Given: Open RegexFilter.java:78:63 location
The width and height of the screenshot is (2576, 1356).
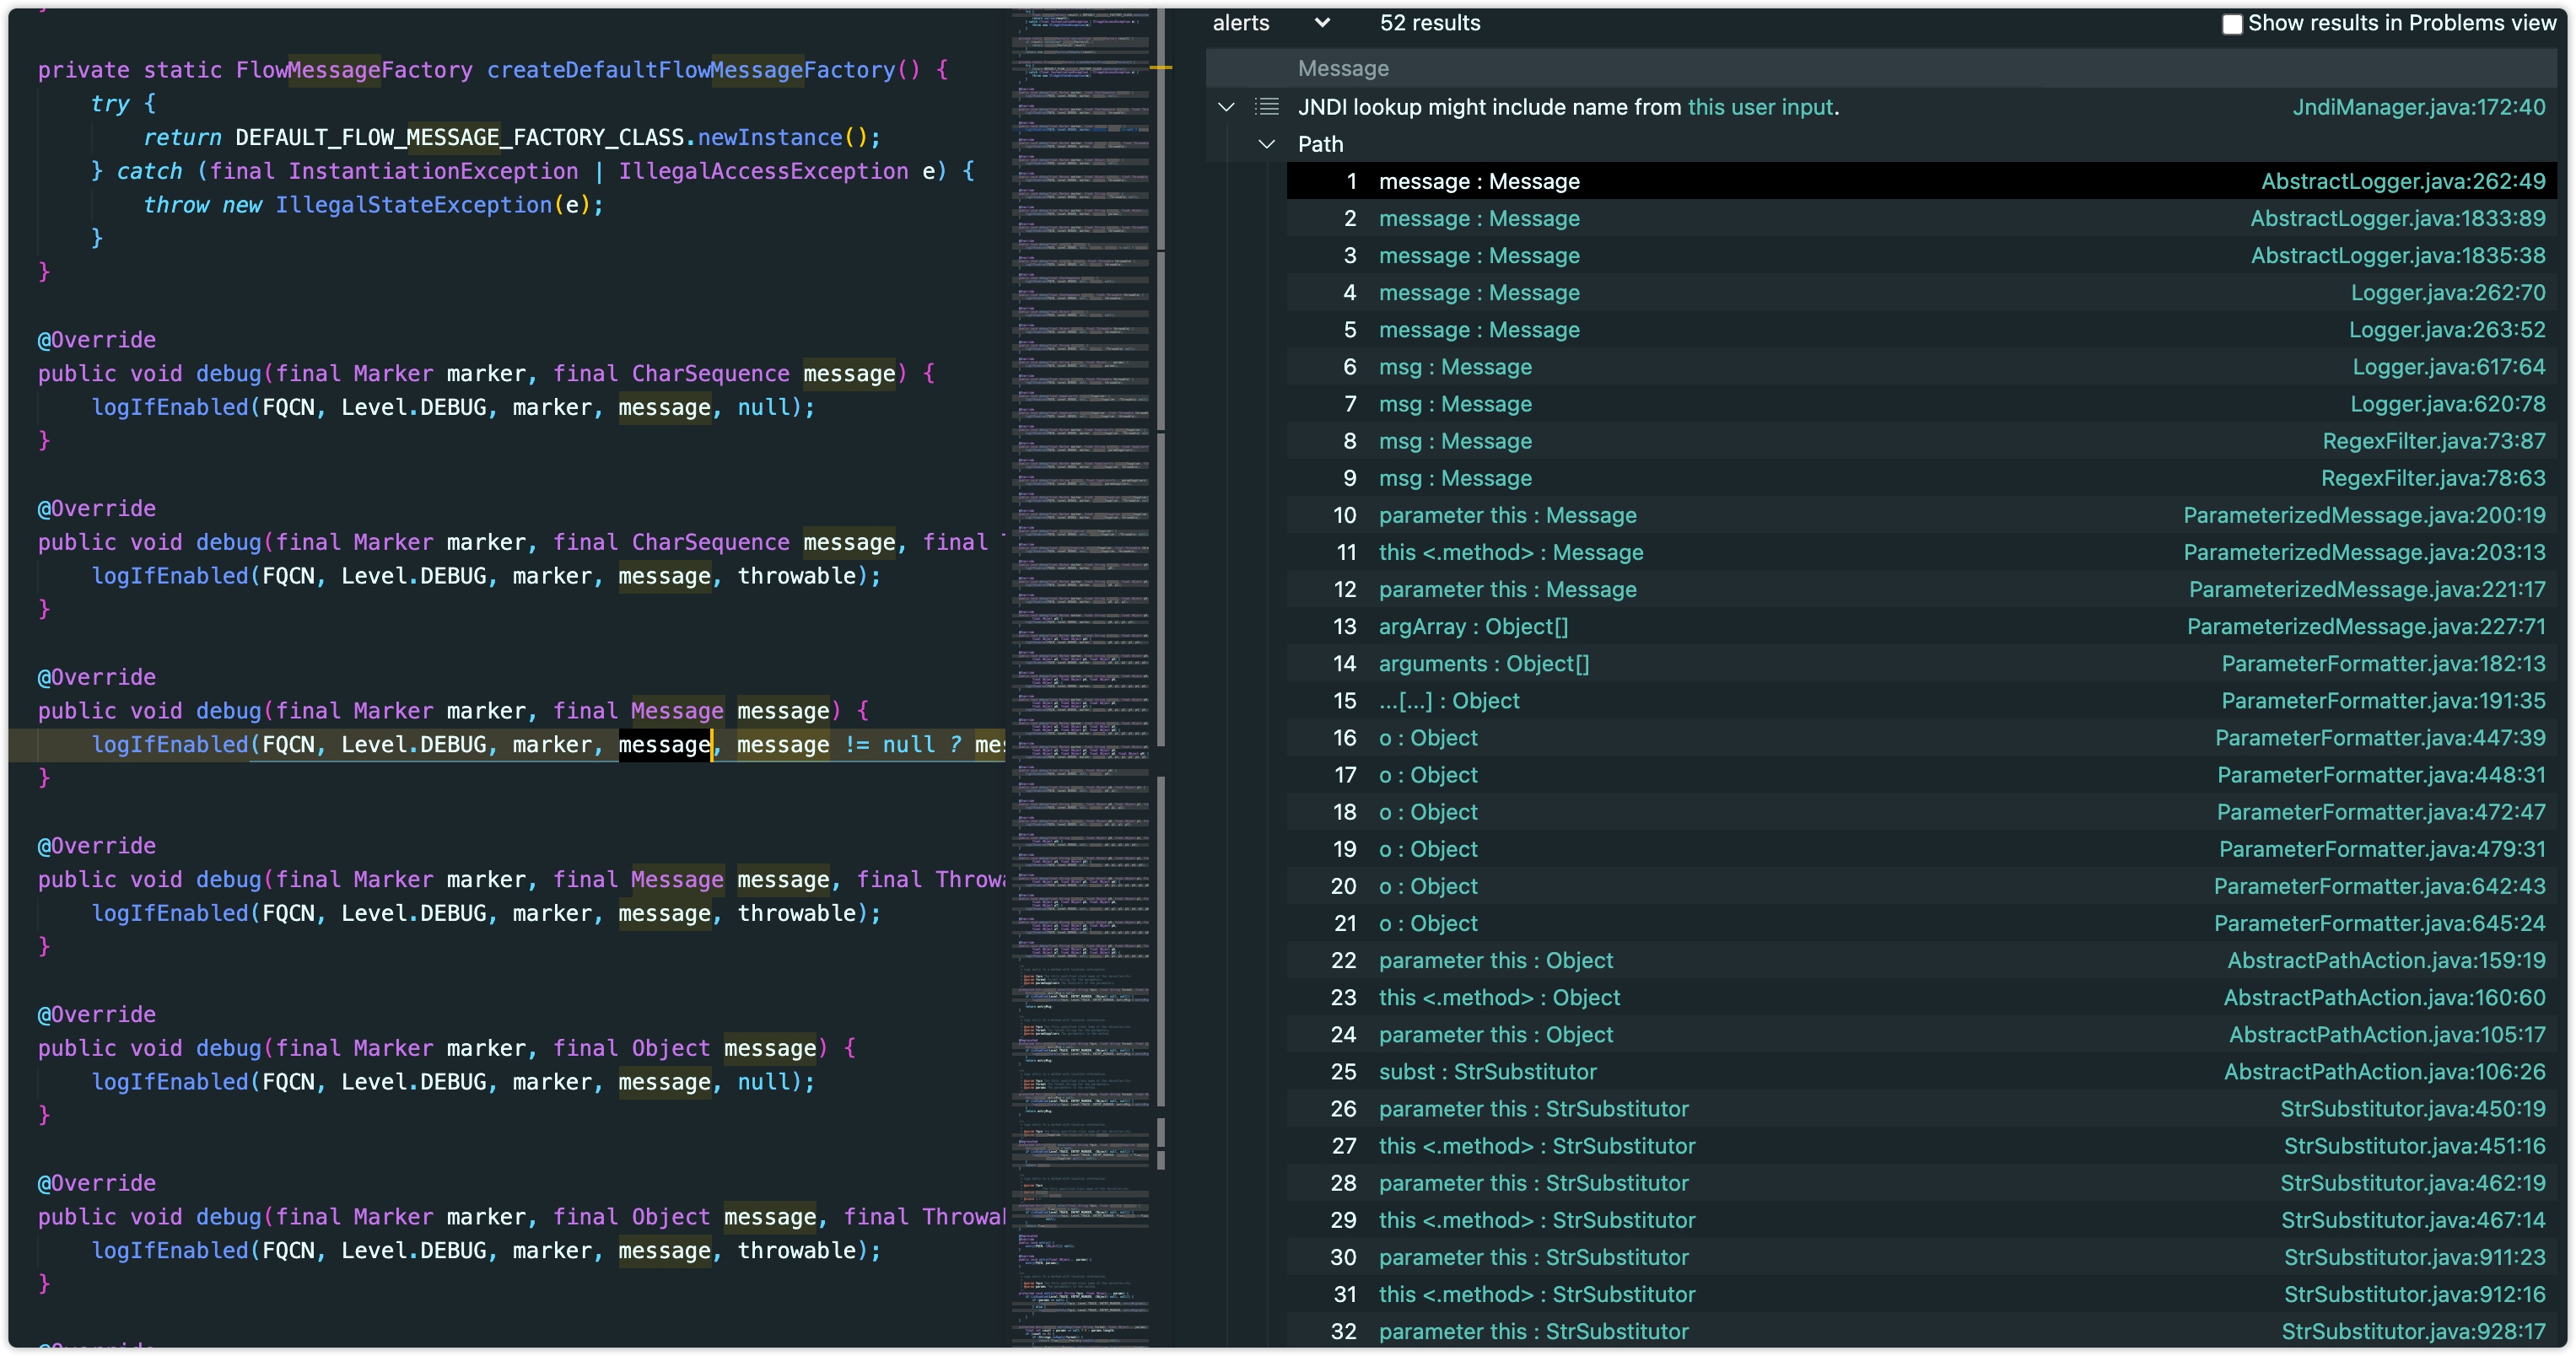Looking at the screenshot, I should click(2433, 478).
